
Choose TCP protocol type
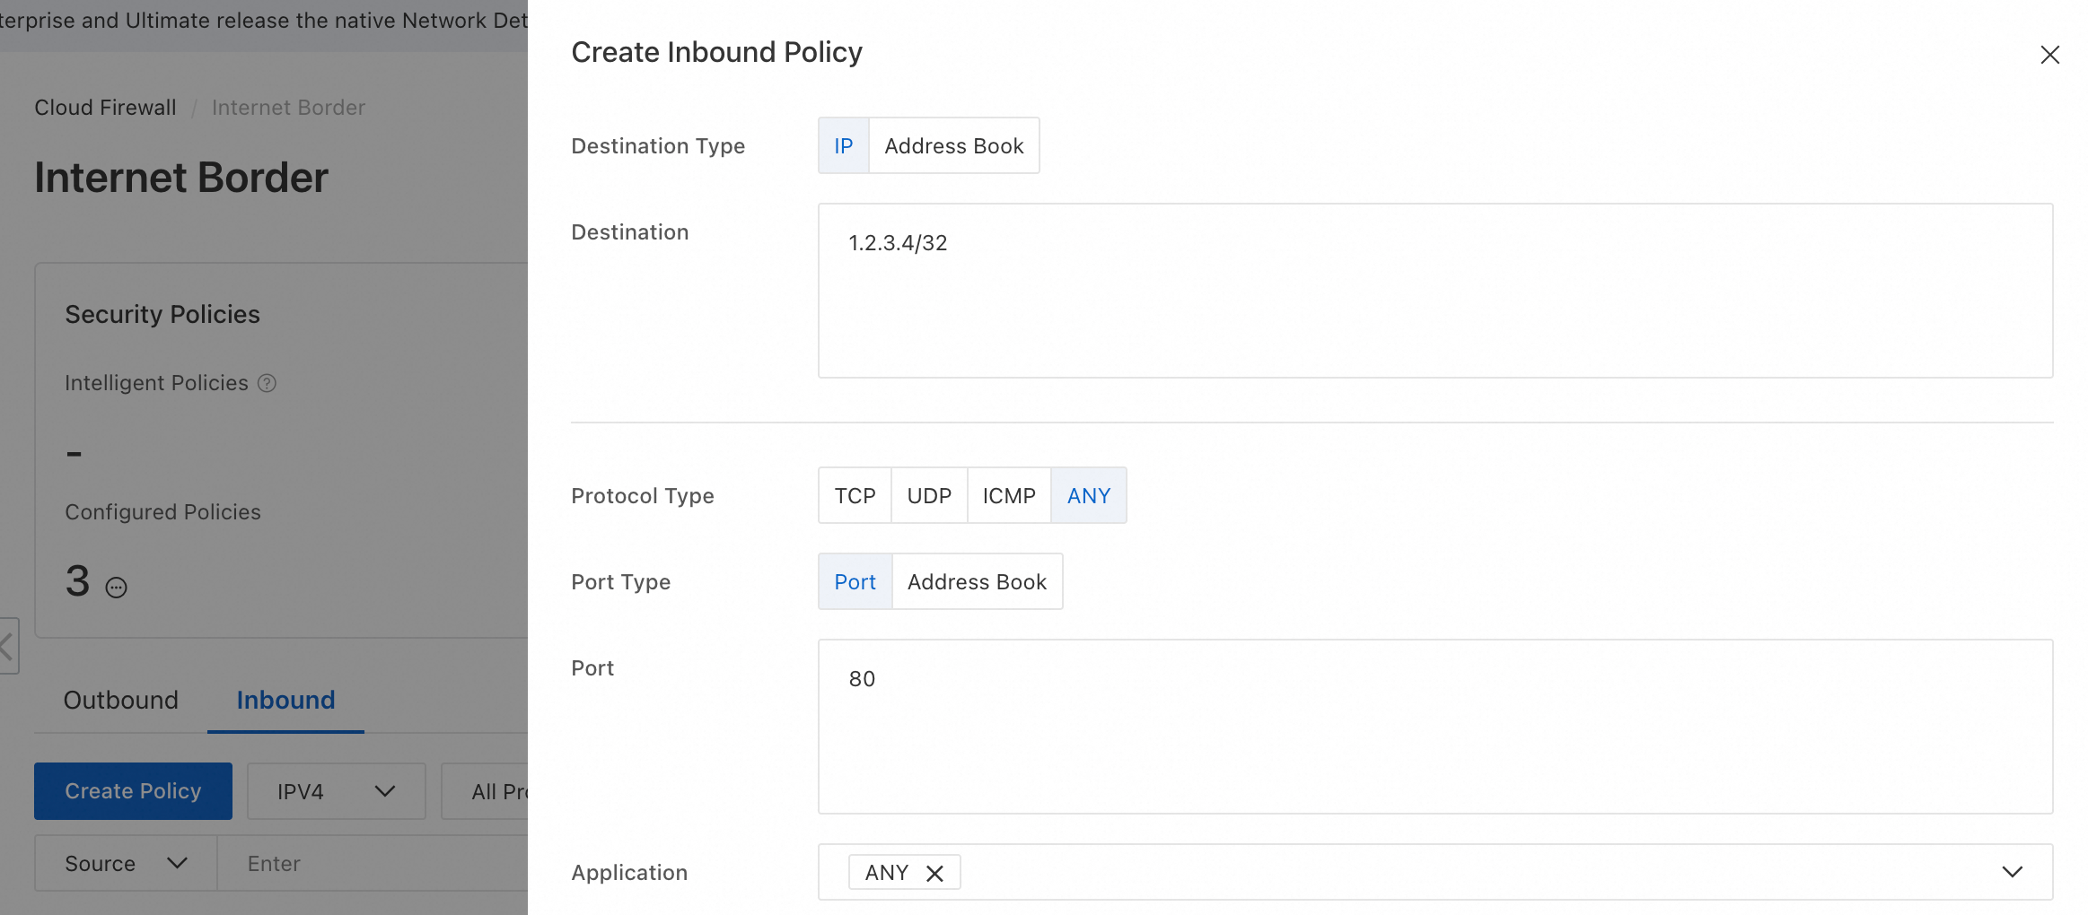(855, 495)
